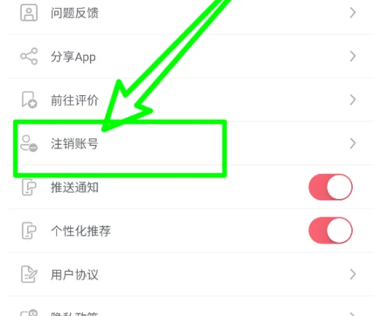Viewport: 374px width, 316px height.
Task: Tap the 推送通知 phone notification icon
Action: (x=29, y=187)
